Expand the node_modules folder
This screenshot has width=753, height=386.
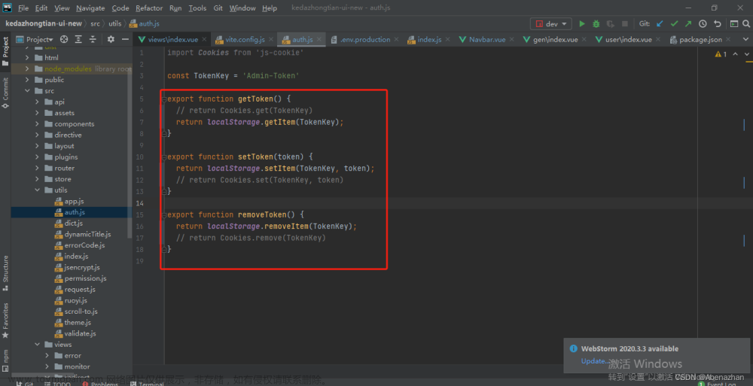(x=27, y=68)
